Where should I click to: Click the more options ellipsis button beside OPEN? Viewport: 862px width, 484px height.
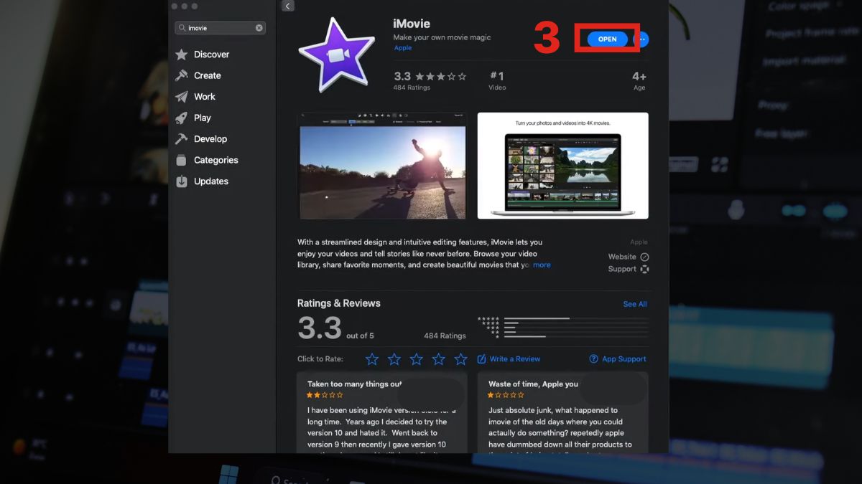click(x=644, y=39)
